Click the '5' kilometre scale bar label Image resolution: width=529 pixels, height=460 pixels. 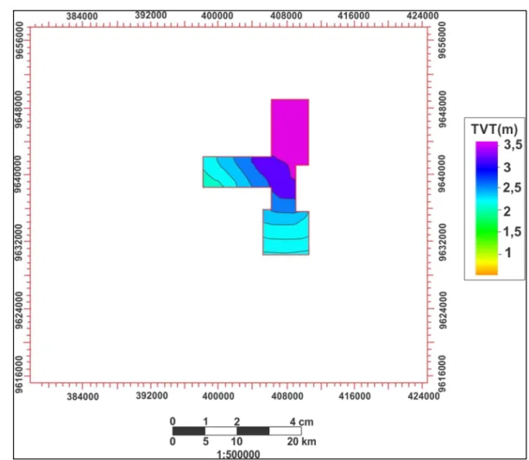click(x=205, y=441)
